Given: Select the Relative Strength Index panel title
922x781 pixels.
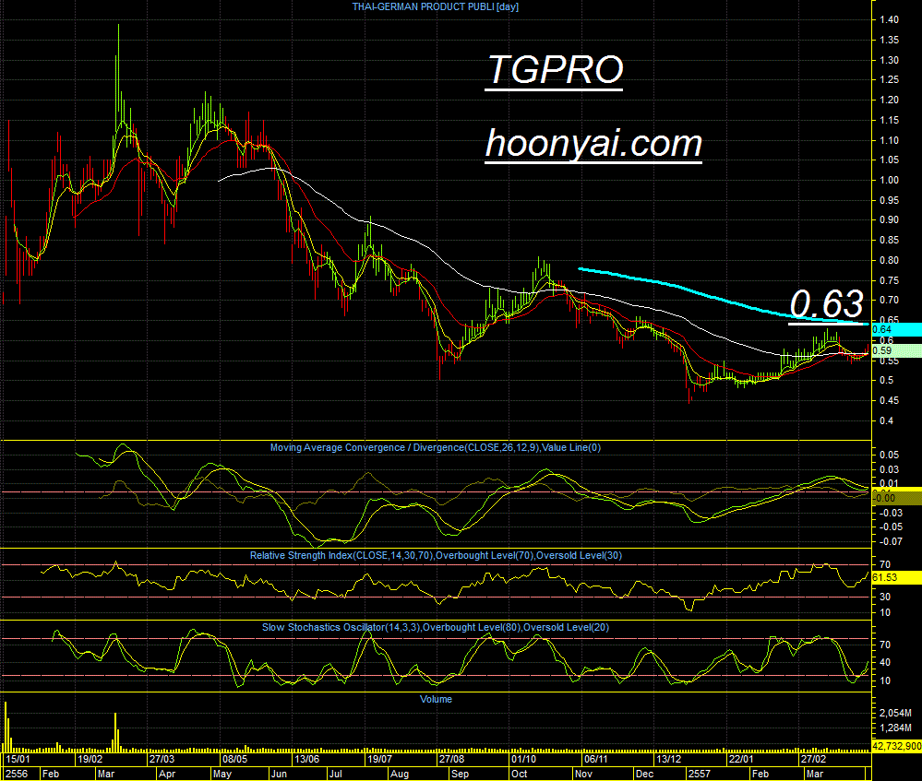Looking at the screenshot, I should pos(436,555).
